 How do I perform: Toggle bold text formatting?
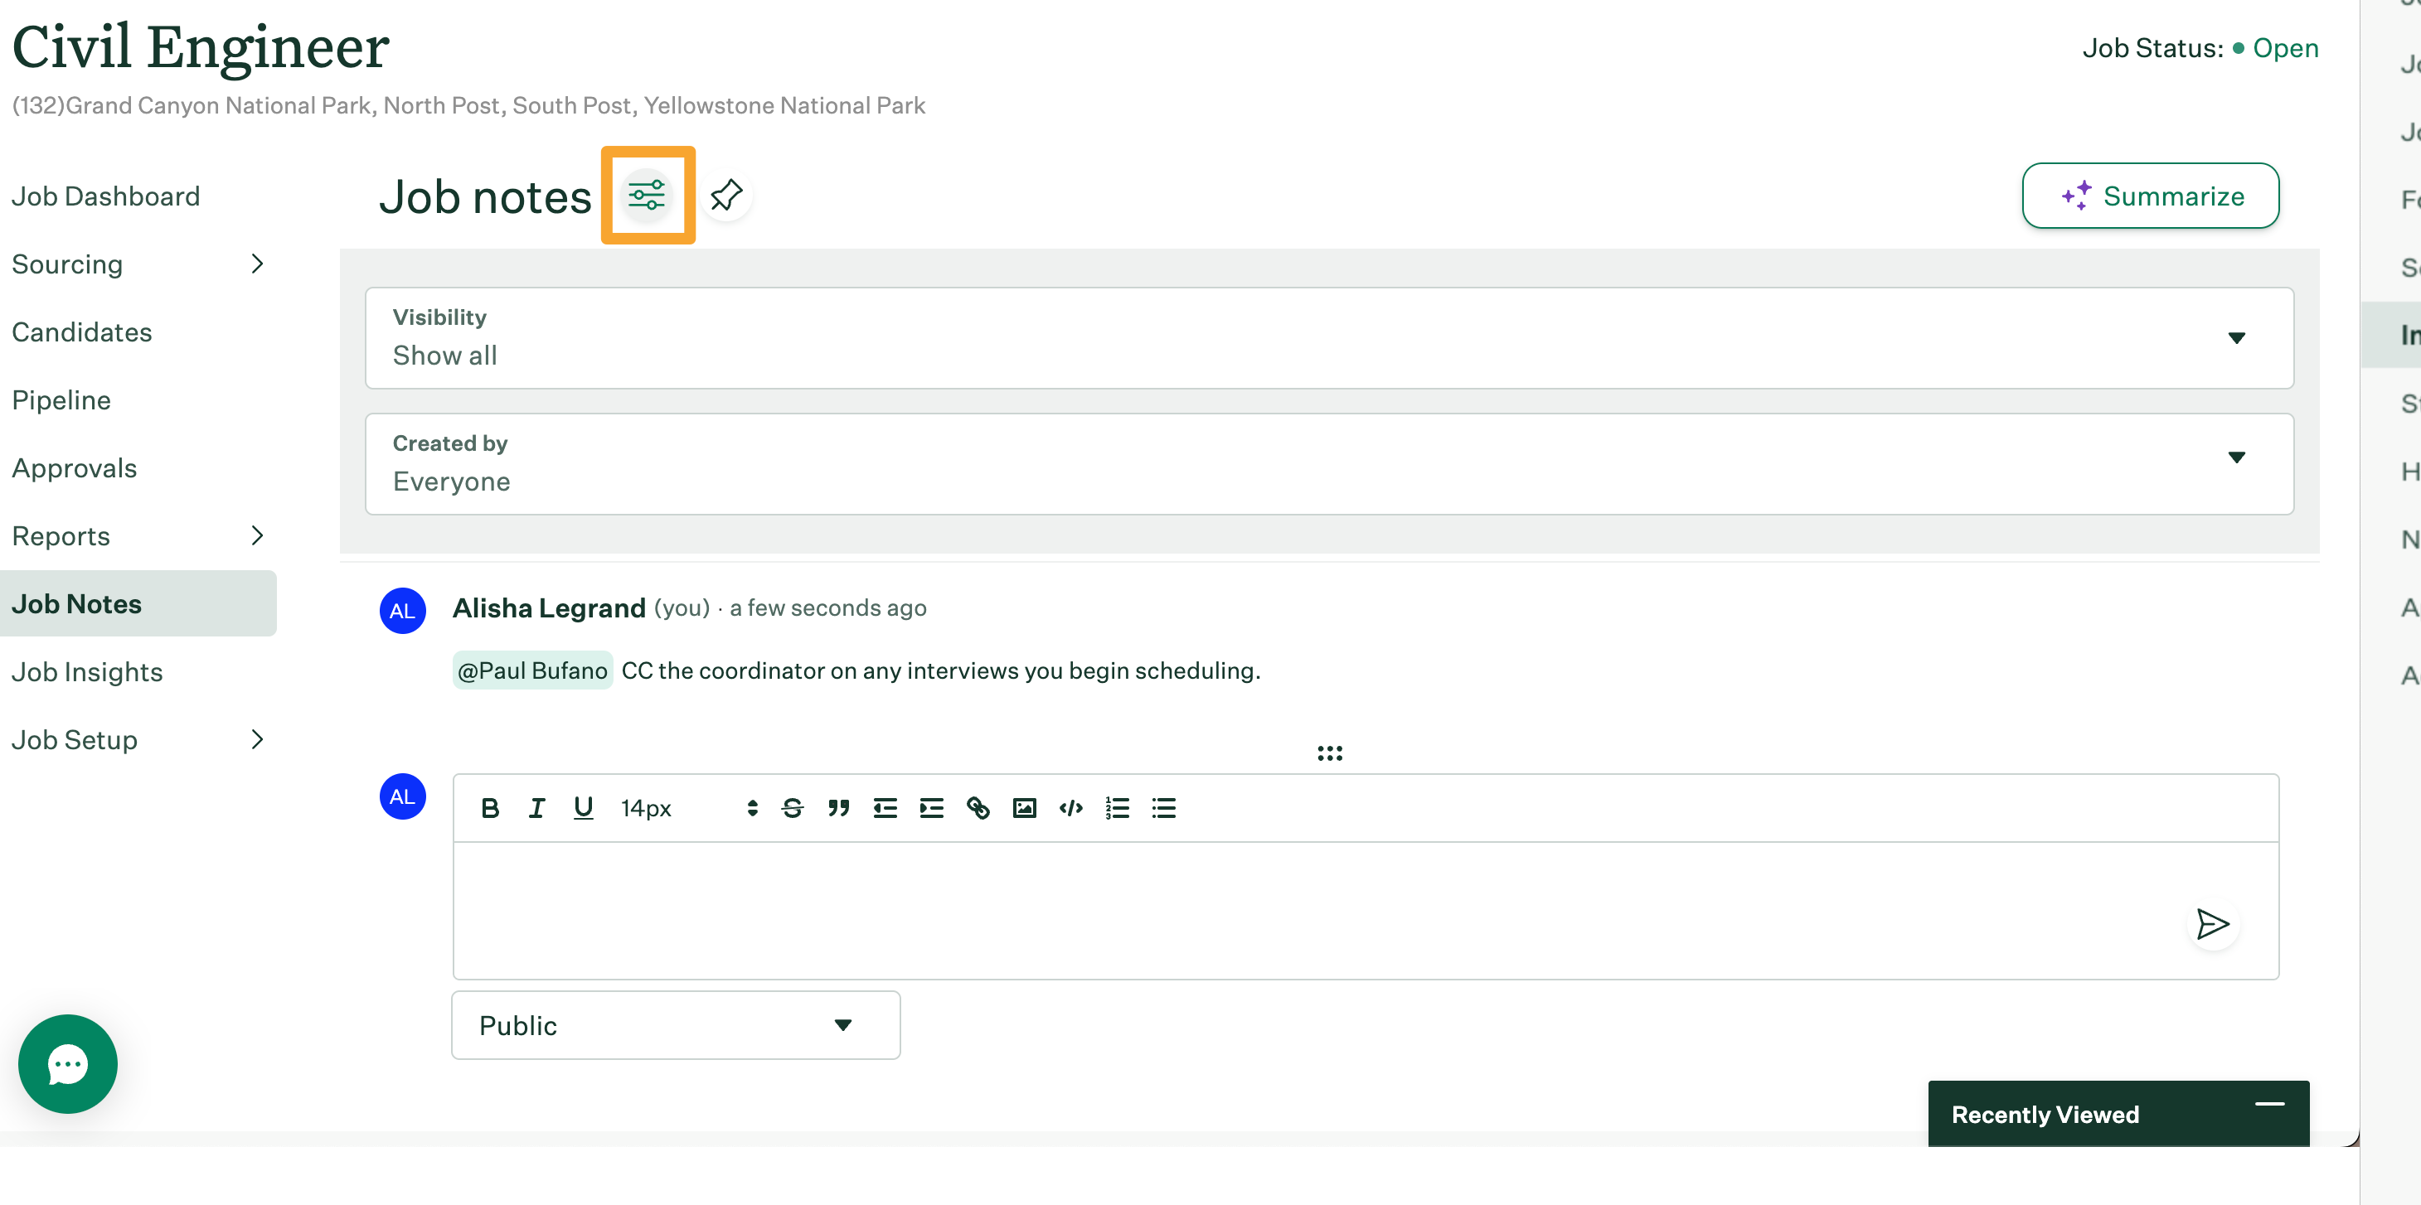(490, 808)
